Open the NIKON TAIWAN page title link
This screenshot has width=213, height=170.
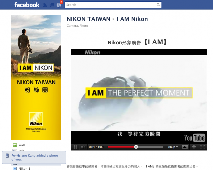[x=89, y=19]
